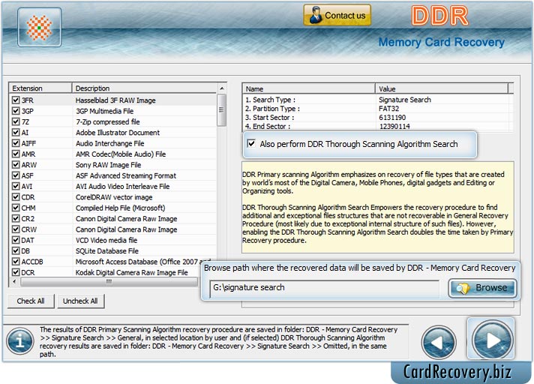The image size is (534, 384).
Task: Select 'VCD Video media file' text
Action: point(106,240)
